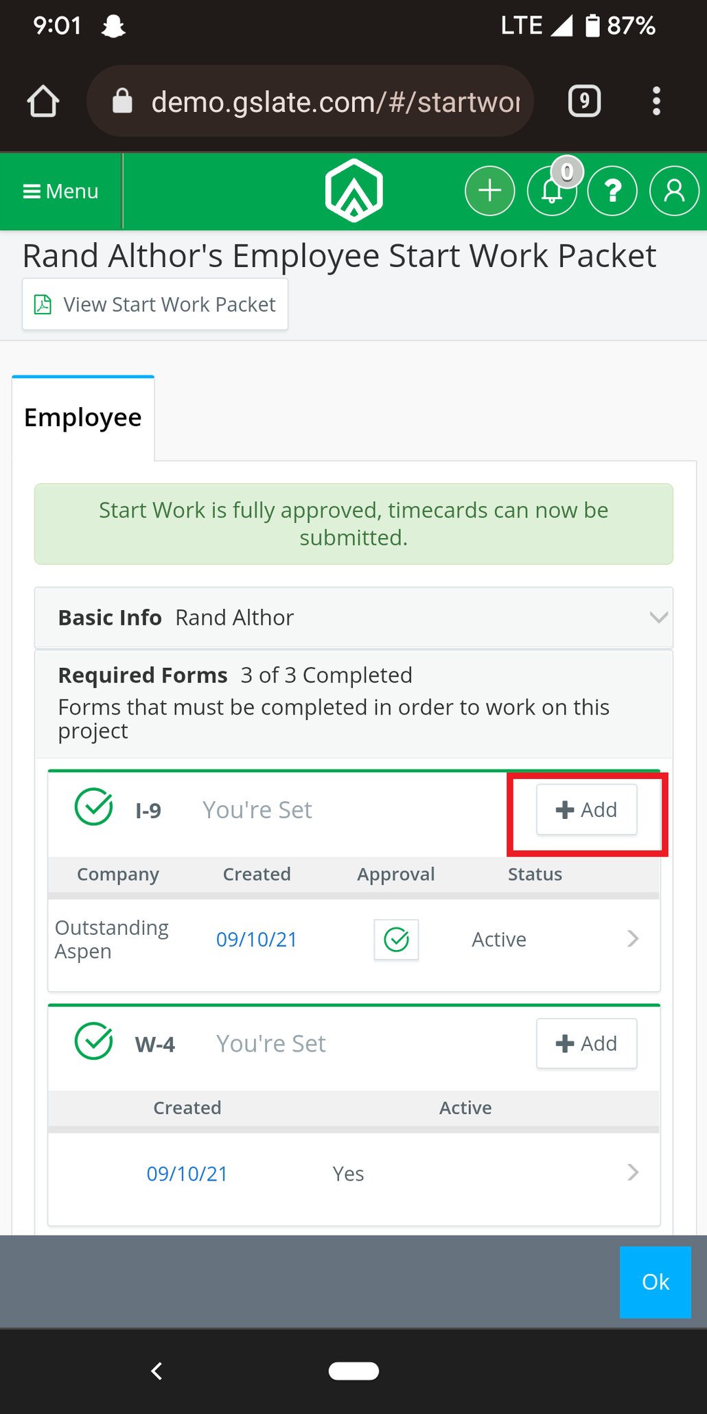The height and width of the screenshot is (1414, 707).
Task: Open the W-4 record details chevron
Action: [632, 1173]
